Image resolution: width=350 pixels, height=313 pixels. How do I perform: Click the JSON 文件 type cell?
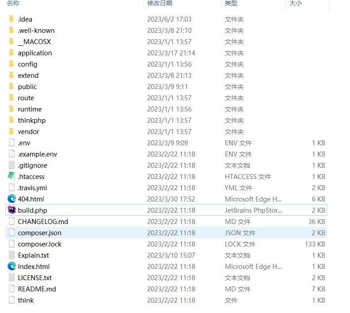(x=240, y=233)
